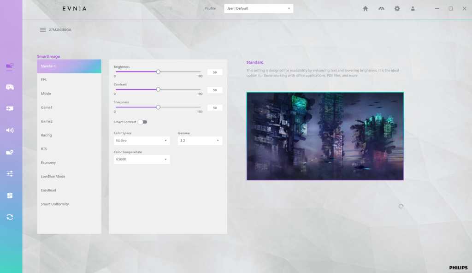Expand the Color Temperature dropdown

pyautogui.click(x=142, y=160)
